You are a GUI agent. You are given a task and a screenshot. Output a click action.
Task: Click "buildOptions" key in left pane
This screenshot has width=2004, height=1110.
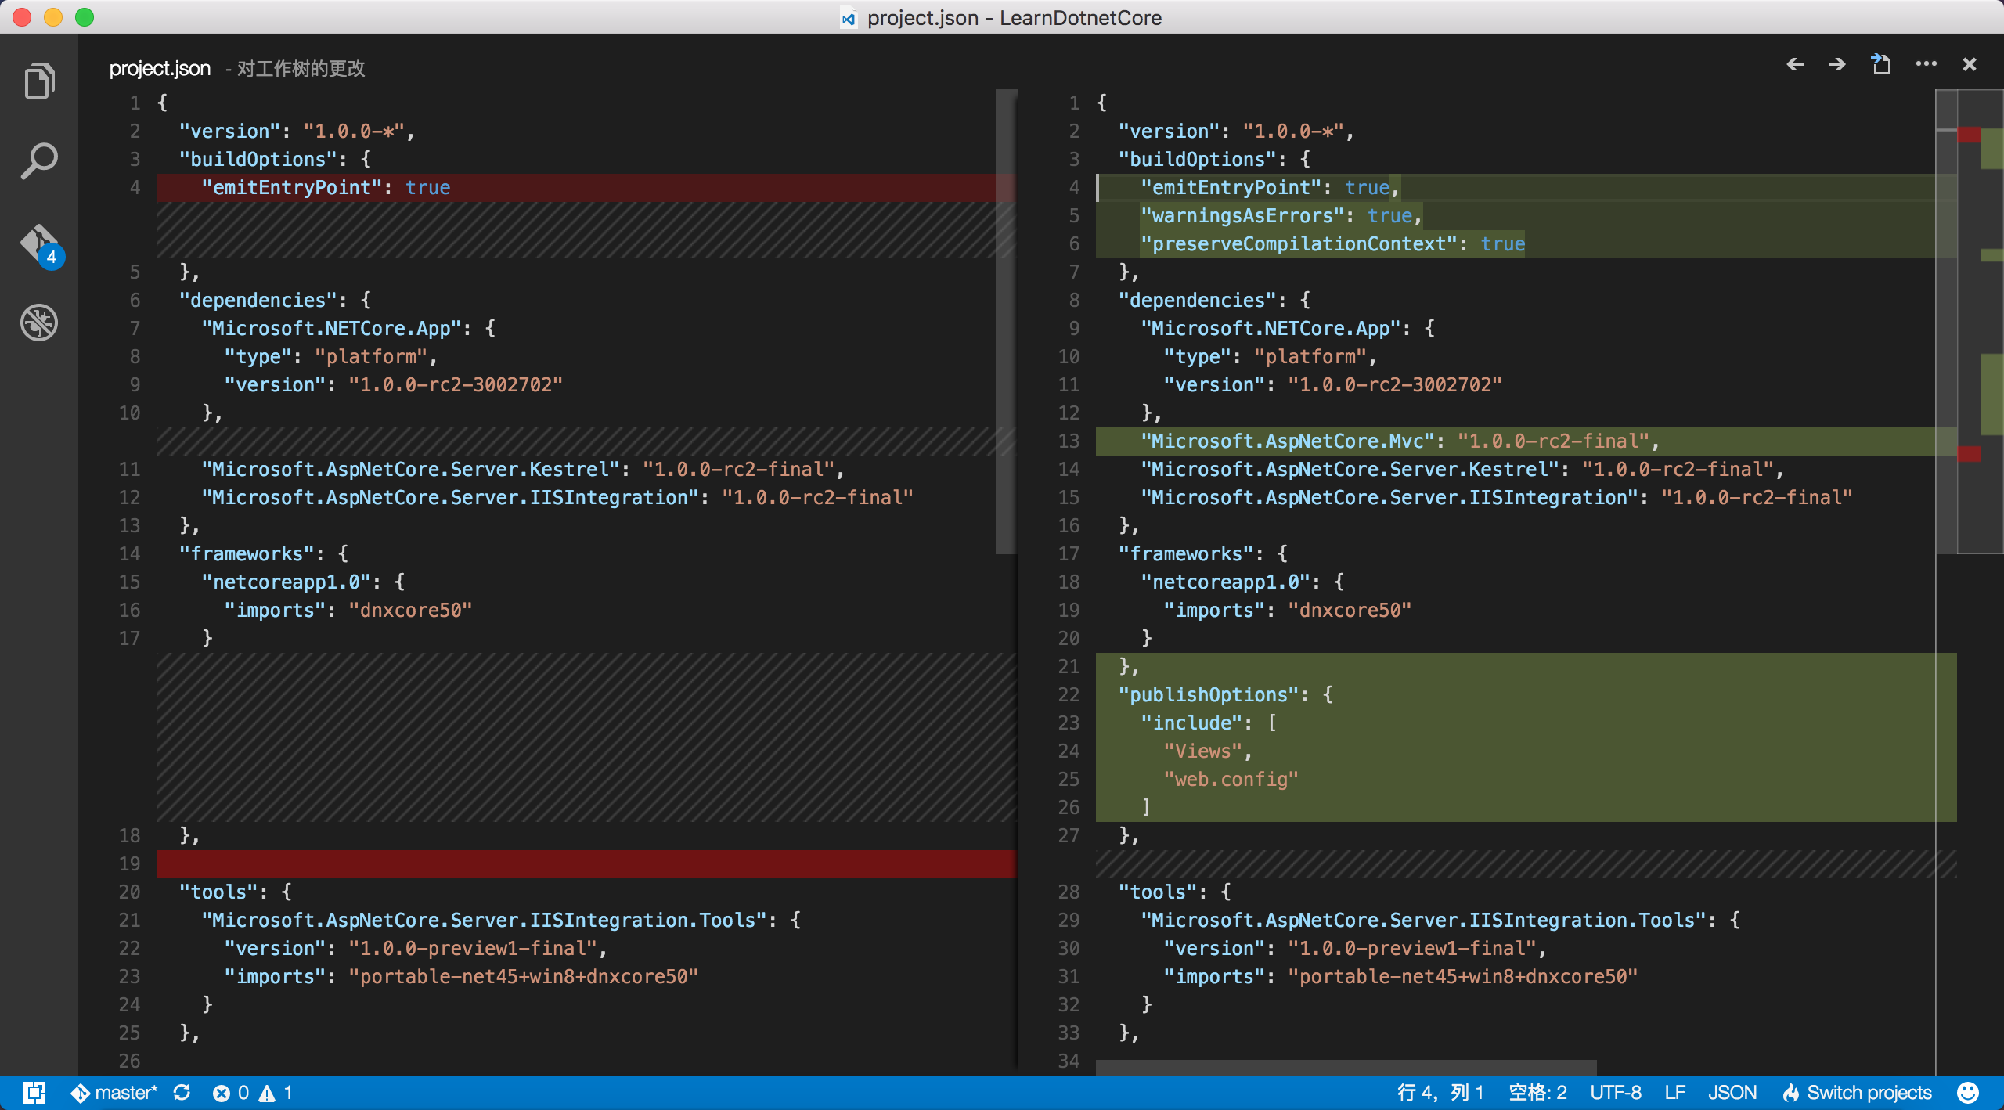pyautogui.click(x=258, y=160)
